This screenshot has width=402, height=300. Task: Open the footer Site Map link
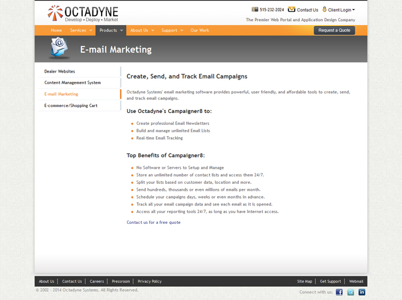click(x=304, y=281)
